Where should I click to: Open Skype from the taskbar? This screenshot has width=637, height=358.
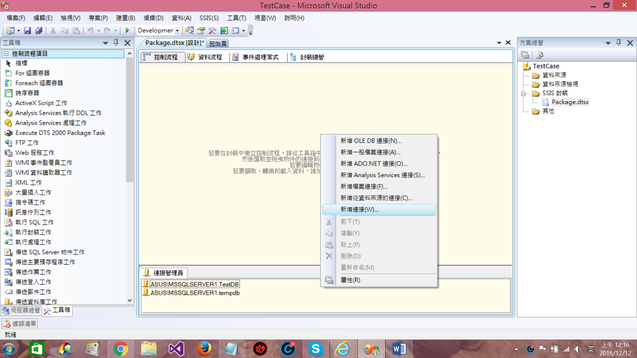coord(316,349)
